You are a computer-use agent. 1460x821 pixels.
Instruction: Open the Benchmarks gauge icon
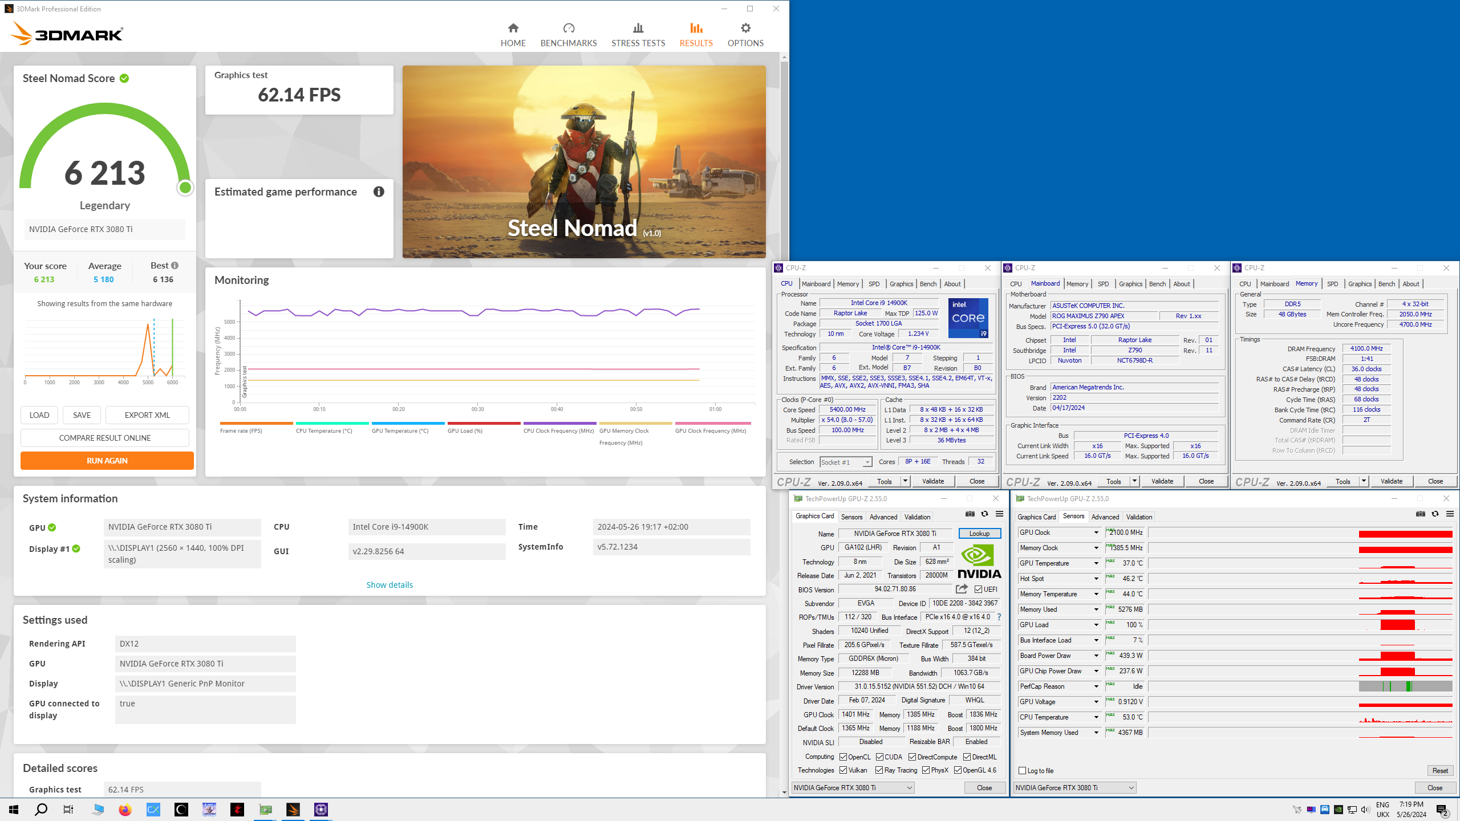pyautogui.click(x=569, y=28)
